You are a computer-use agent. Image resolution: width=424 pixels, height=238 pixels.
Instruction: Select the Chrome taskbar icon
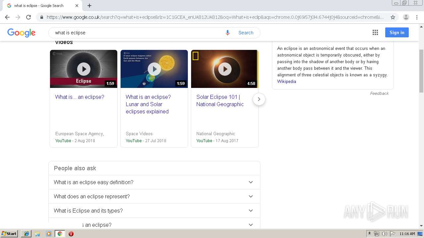pos(60,234)
